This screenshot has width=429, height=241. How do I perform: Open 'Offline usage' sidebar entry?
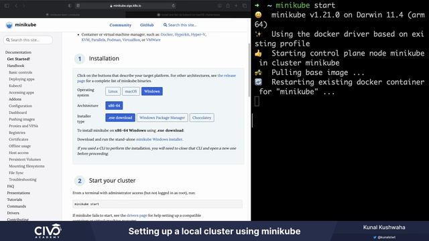tap(19, 146)
